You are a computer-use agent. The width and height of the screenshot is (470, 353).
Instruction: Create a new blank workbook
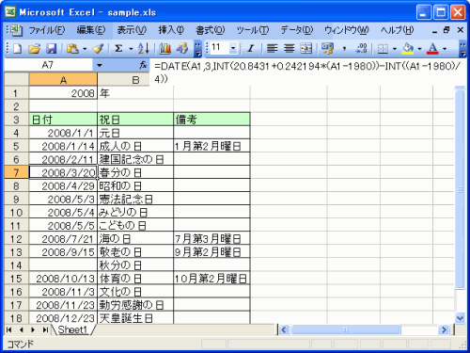17,49
